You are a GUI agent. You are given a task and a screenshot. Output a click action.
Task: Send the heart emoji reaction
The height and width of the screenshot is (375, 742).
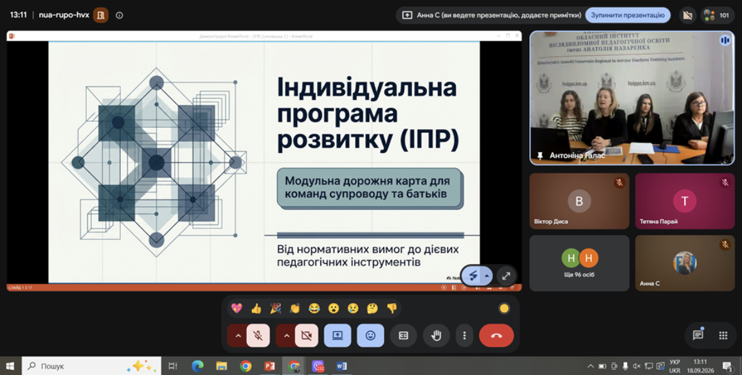click(237, 308)
